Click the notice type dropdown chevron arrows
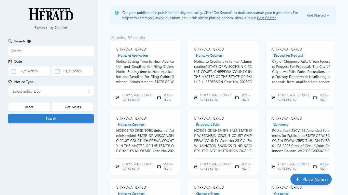348x195 pixels. (x=89, y=91)
